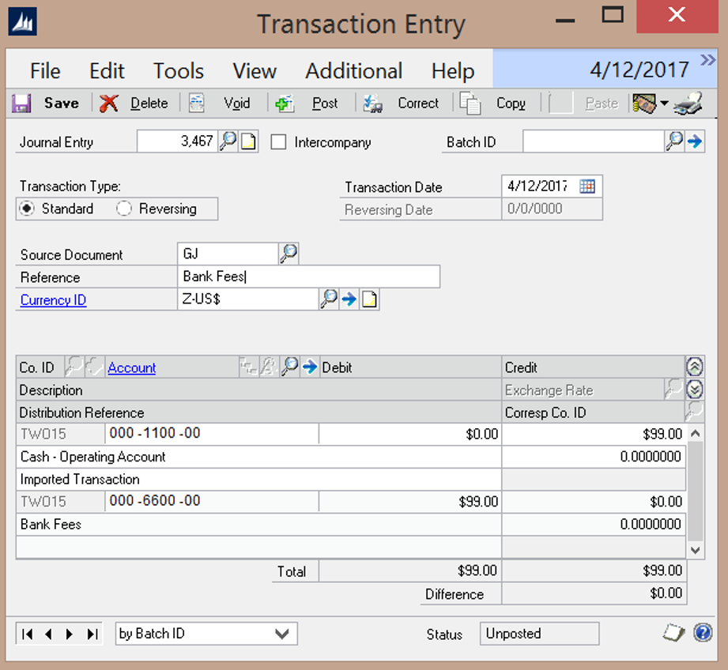
Task: Open the Batch ID lookup magnifier
Action: point(674,142)
